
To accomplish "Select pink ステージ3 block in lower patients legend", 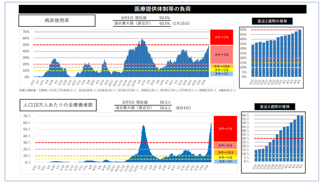I will coord(225,146).
